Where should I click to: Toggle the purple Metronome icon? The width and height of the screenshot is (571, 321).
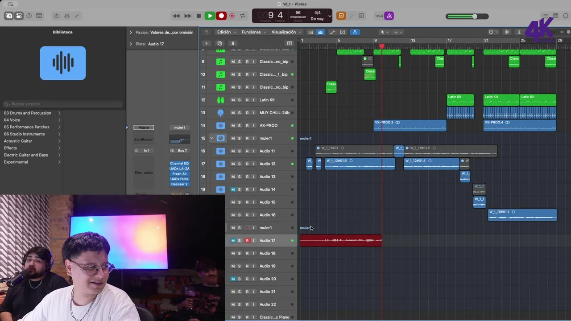(389, 16)
